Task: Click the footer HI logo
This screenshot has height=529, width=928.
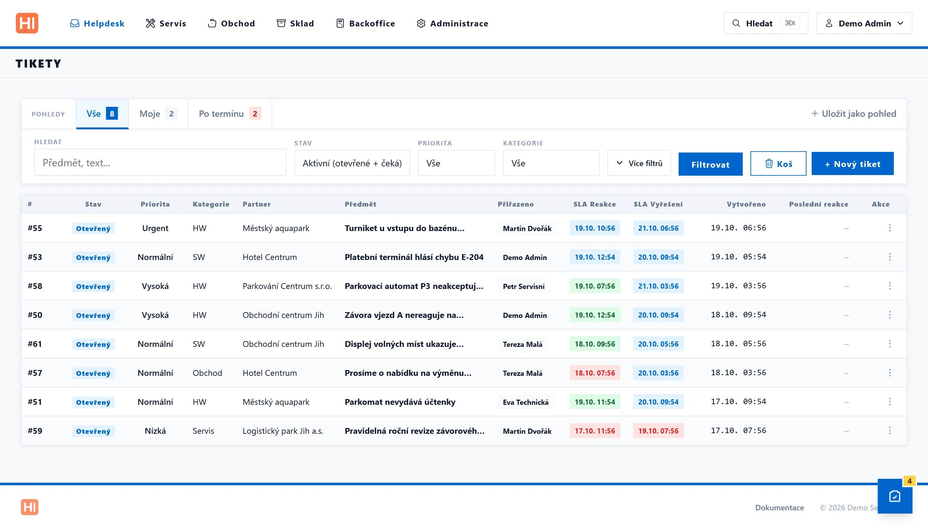Action: pos(29,507)
